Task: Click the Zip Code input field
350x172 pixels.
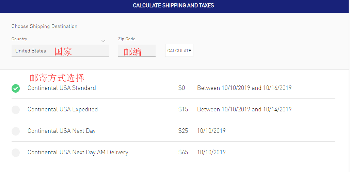Action: point(137,51)
